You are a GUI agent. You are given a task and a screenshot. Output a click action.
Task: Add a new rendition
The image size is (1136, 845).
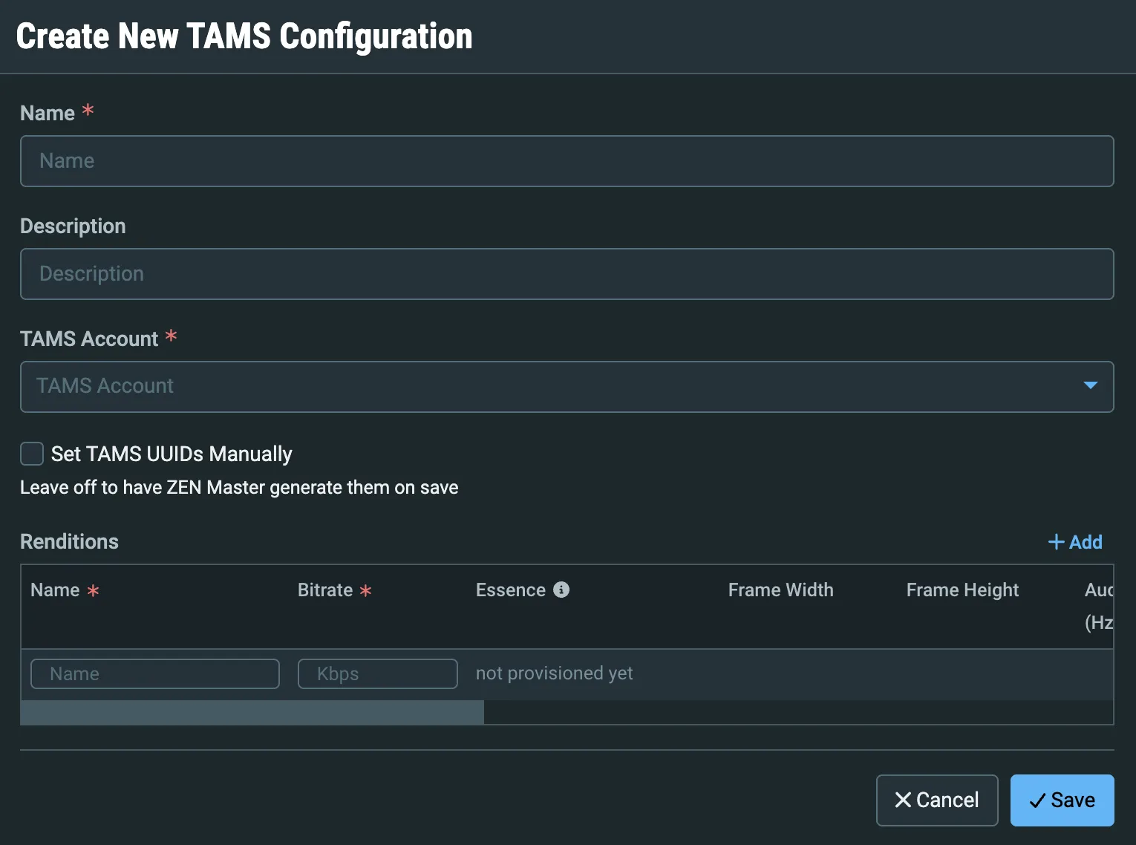click(1074, 542)
